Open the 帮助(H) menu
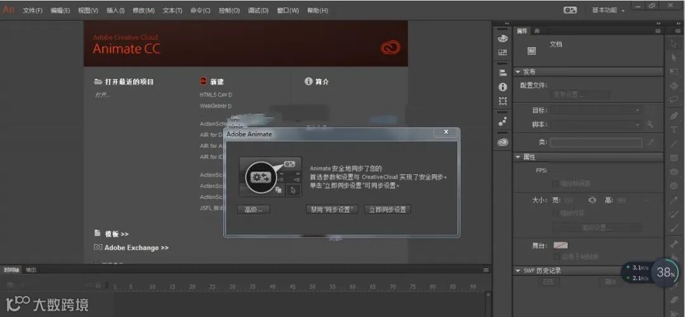 click(318, 11)
